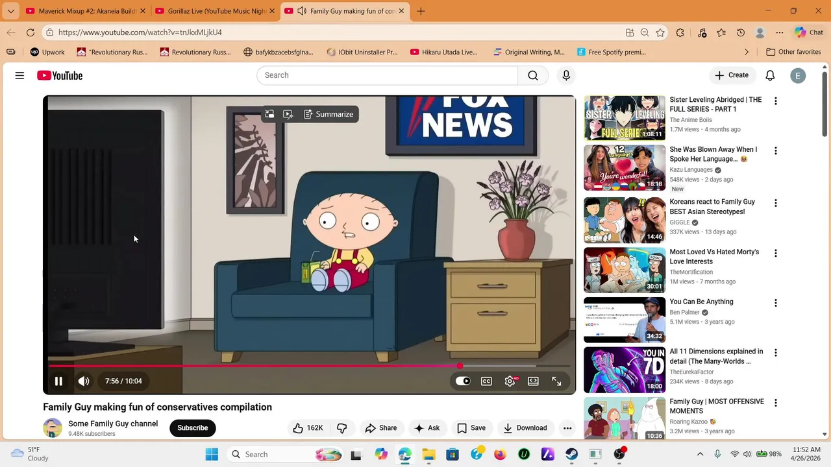The width and height of the screenshot is (831, 467).
Task: Open the Hikaru Utada Live bookmark
Action: tap(444, 52)
